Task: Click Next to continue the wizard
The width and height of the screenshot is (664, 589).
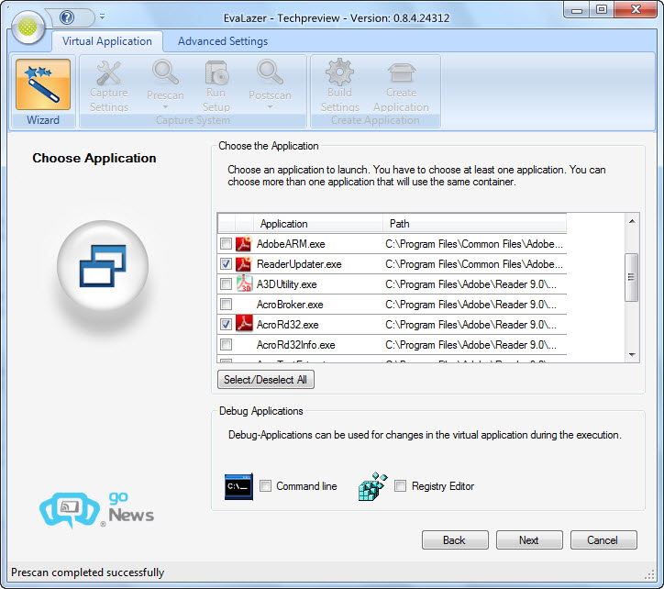Action: pyautogui.click(x=529, y=540)
